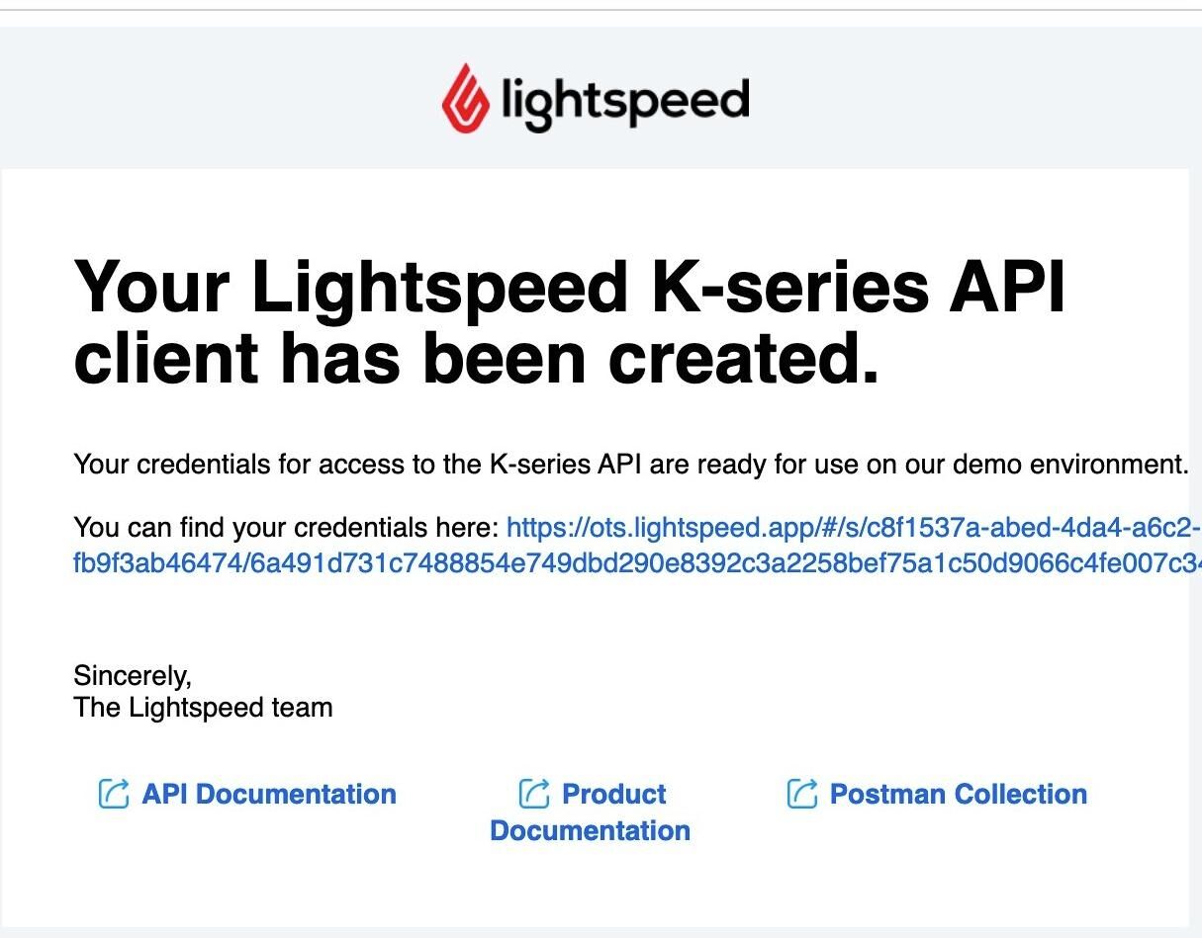Click "The Lightspeed team" signature line
This screenshot has width=1202, height=938.
[x=203, y=708]
